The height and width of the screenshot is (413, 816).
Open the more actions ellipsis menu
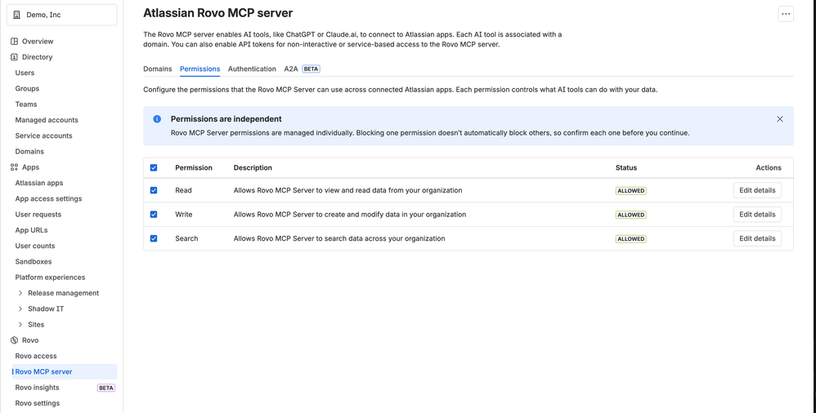(x=786, y=14)
